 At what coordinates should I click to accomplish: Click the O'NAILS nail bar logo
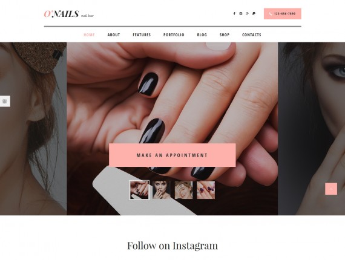69,14
